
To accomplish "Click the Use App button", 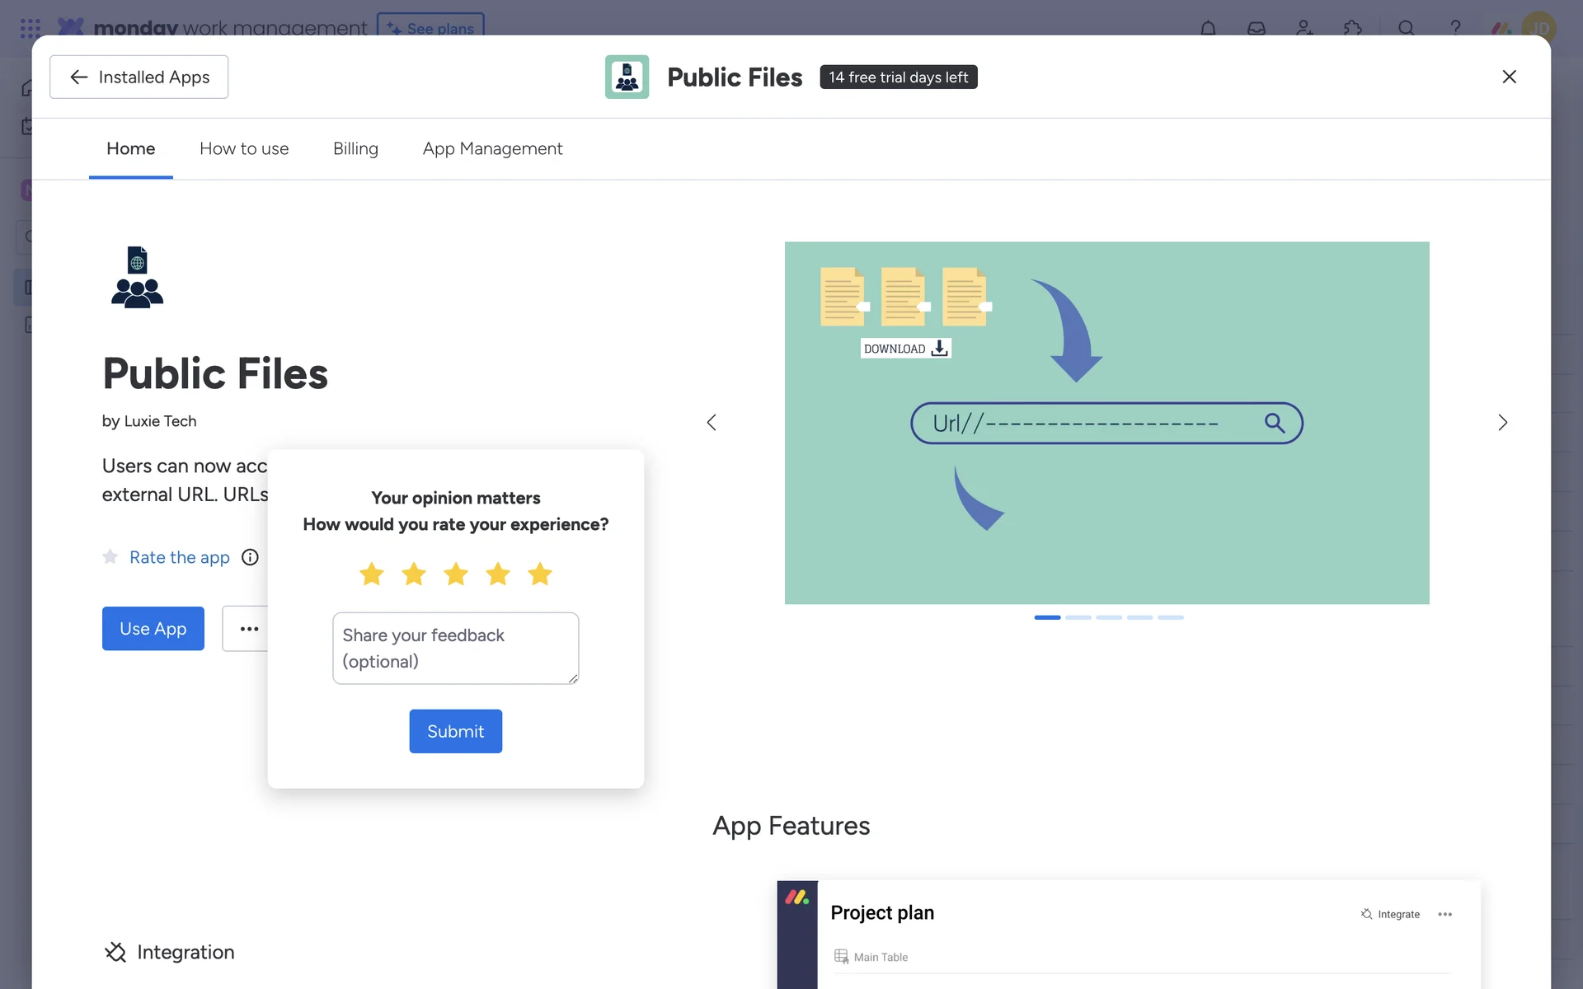I will (x=153, y=629).
